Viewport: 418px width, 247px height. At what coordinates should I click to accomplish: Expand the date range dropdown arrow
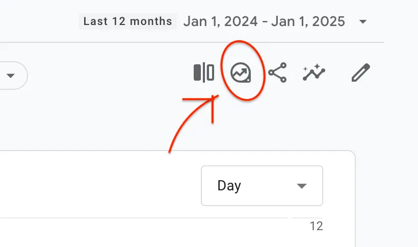point(363,22)
